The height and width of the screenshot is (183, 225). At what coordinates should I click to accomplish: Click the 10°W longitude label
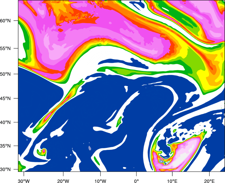[100, 181]
